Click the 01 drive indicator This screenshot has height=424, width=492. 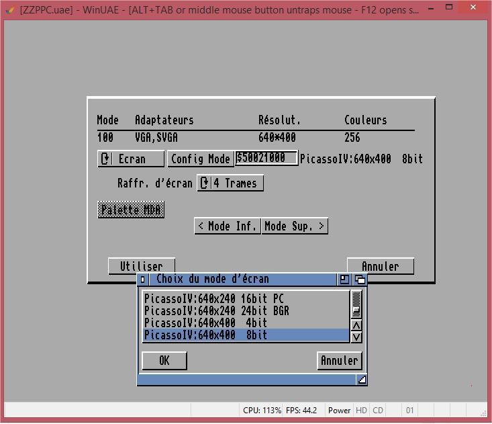pyautogui.click(x=409, y=410)
